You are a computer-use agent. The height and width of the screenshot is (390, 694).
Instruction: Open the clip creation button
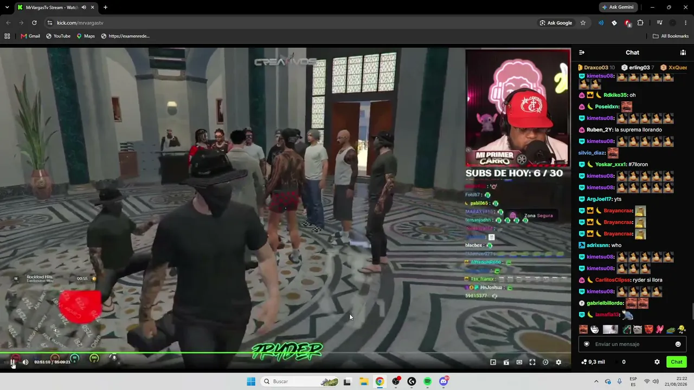pyautogui.click(x=506, y=362)
